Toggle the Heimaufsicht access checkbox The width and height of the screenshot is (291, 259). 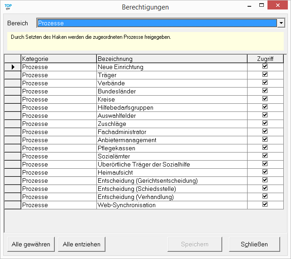pos(265,172)
